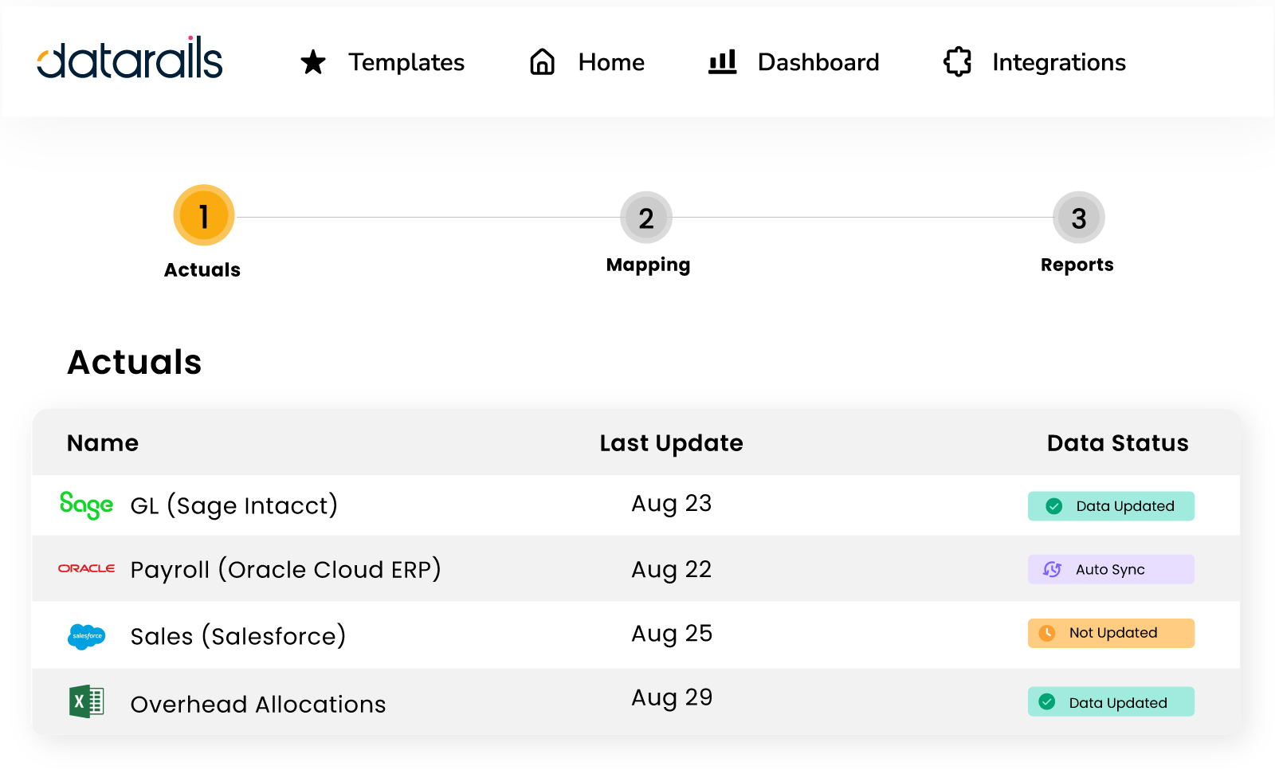This screenshot has width=1275, height=770.
Task: Go to the Integrations page
Action: (1058, 62)
